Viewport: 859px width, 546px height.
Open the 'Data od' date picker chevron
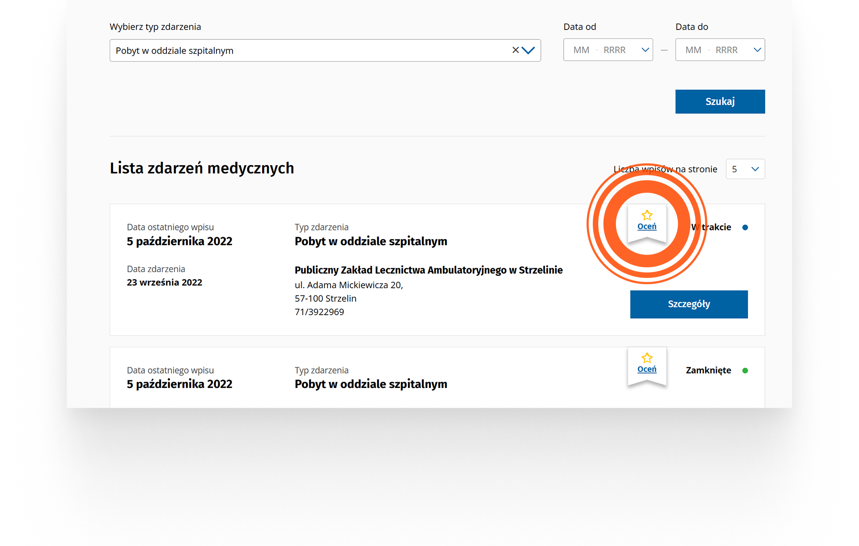[x=645, y=50]
